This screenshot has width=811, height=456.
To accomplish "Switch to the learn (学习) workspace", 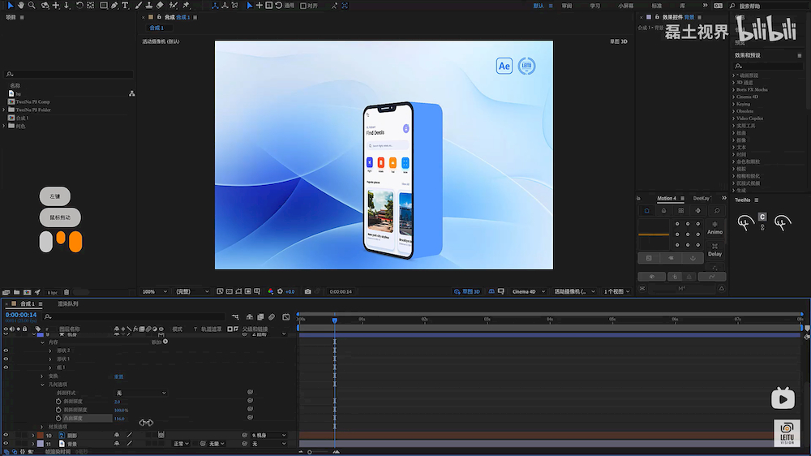I will point(594,6).
